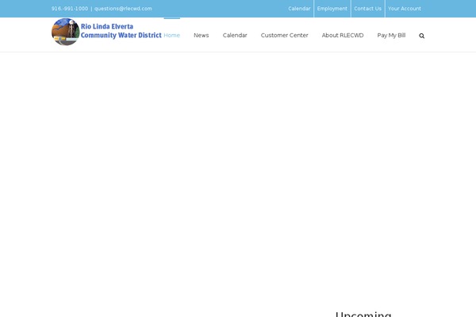The height and width of the screenshot is (317, 476).
Task: Open the Employment link
Action: pyautogui.click(x=332, y=9)
